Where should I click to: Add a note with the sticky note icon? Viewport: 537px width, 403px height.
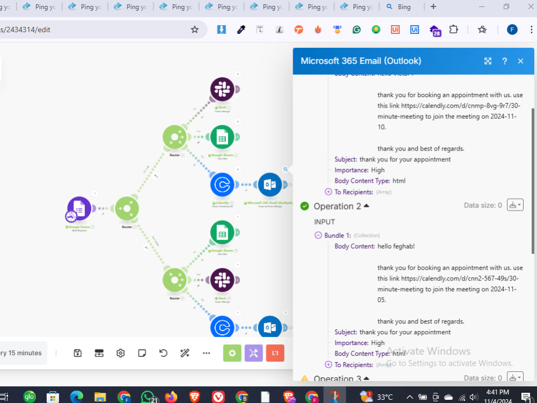142,353
